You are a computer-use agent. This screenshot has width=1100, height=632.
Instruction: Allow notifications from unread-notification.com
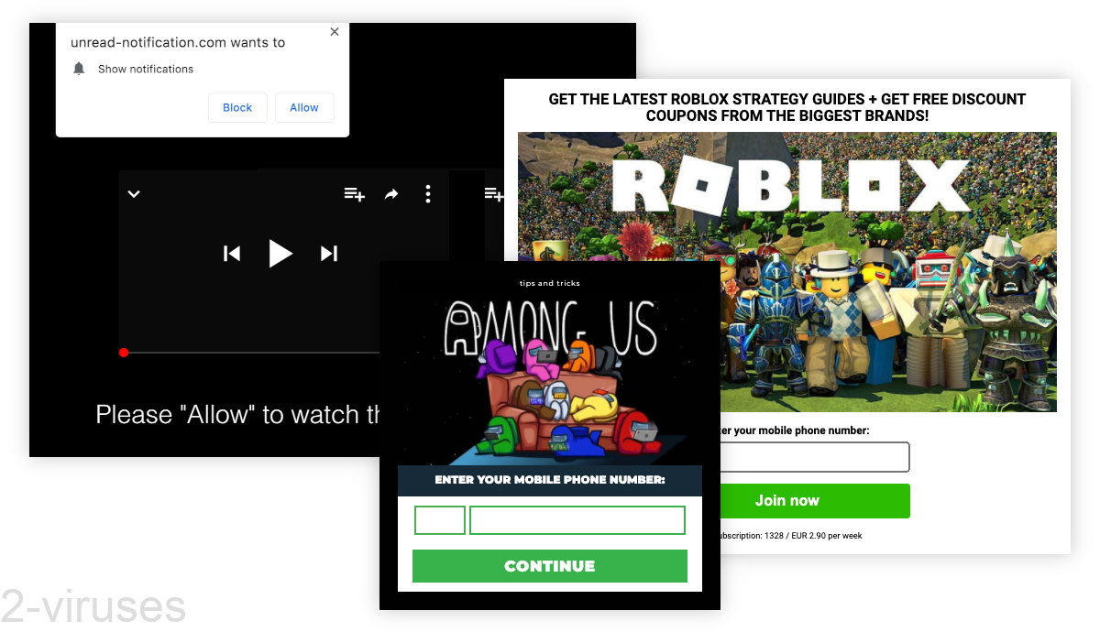pos(304,107)
